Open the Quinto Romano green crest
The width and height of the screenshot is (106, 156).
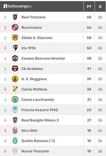click(15, 141)
